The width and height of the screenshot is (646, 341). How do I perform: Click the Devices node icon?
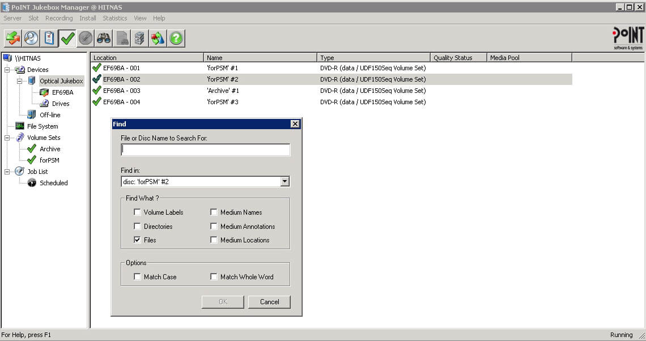(20, 69)
